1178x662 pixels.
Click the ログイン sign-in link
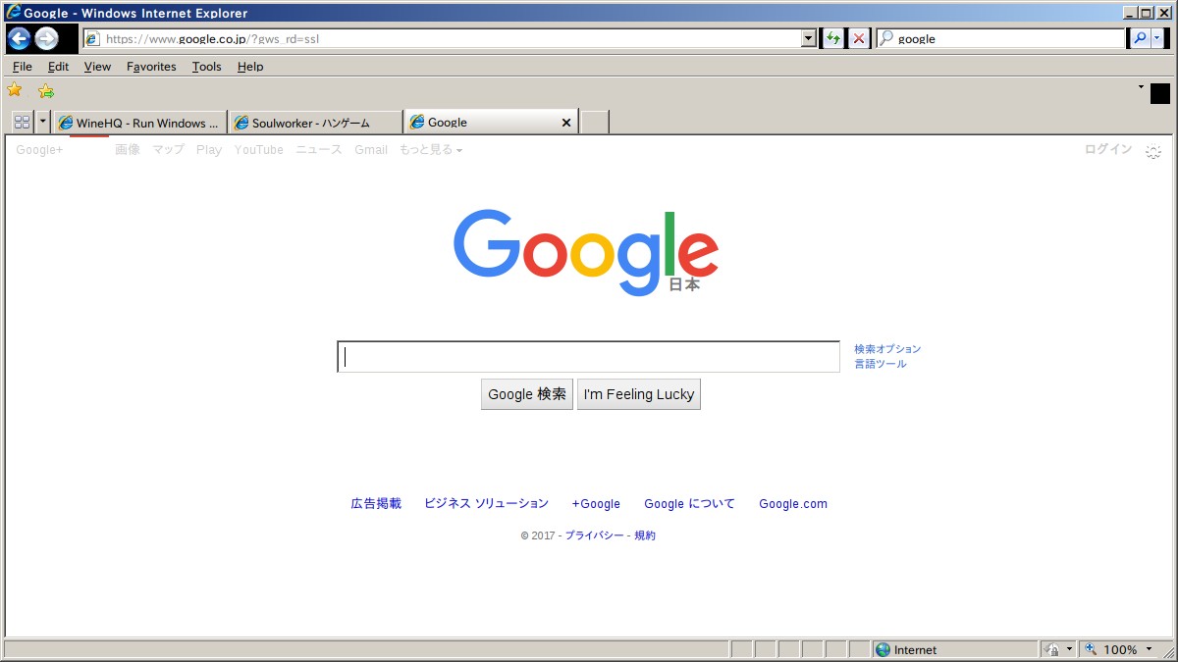1108,150
